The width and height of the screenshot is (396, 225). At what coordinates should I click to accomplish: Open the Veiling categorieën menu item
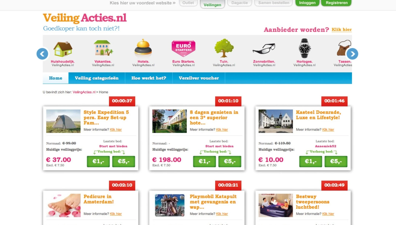97,78
